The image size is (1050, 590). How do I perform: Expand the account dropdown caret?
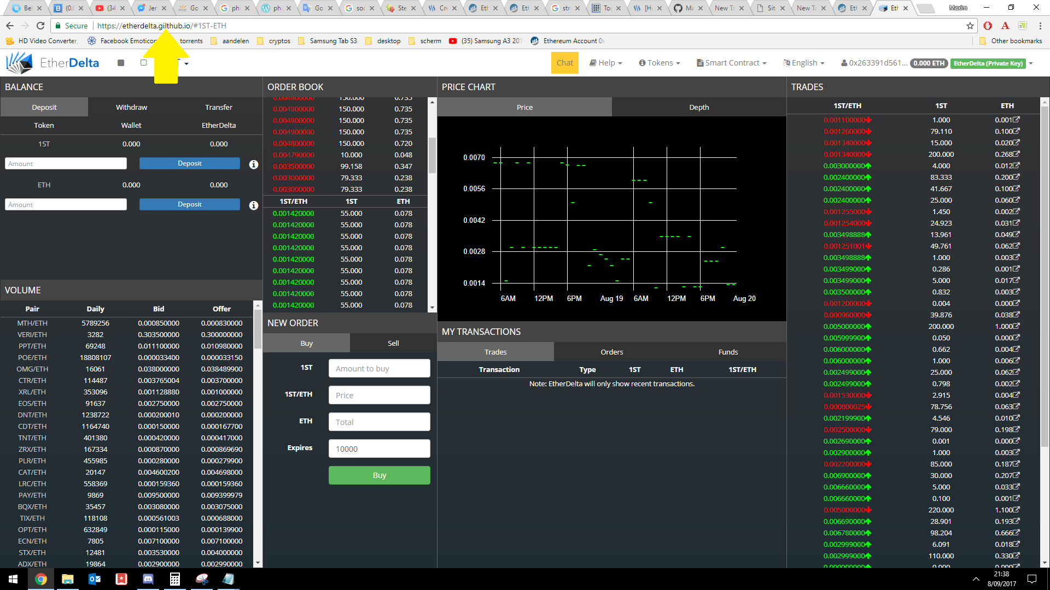1031,63
